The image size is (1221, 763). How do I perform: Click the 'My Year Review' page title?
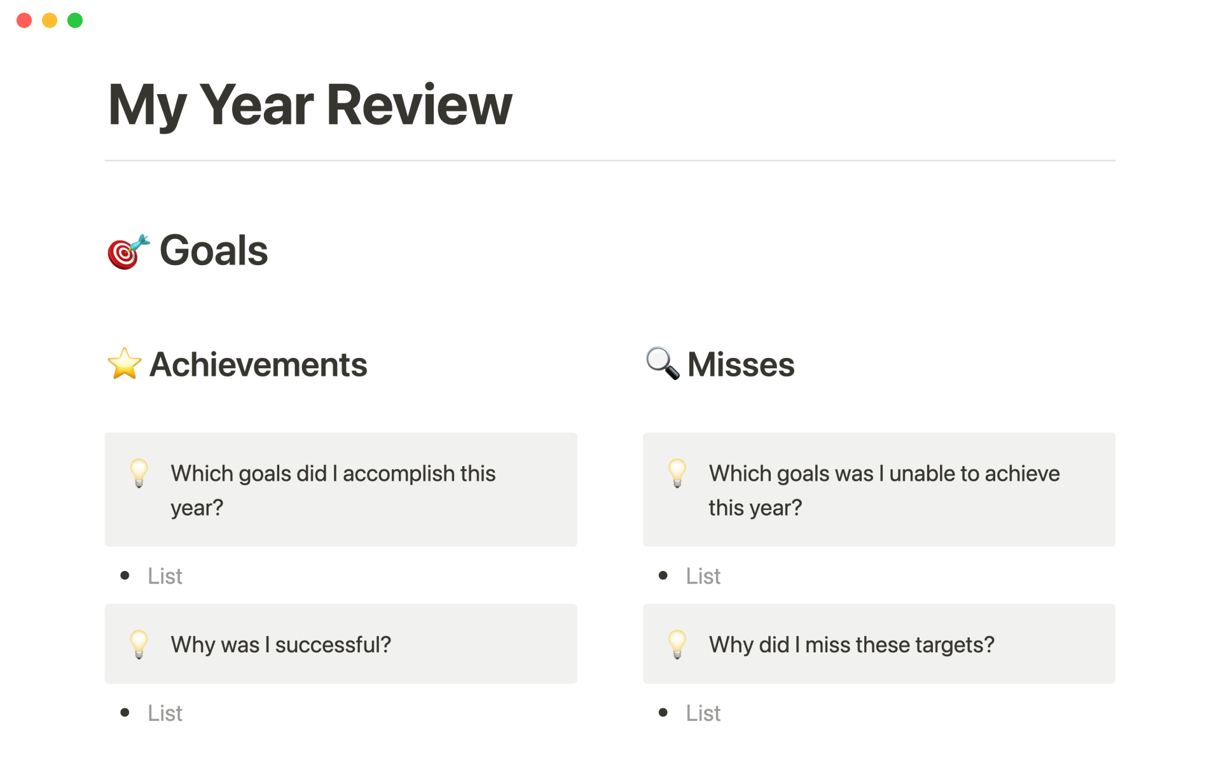coord(310,105)
